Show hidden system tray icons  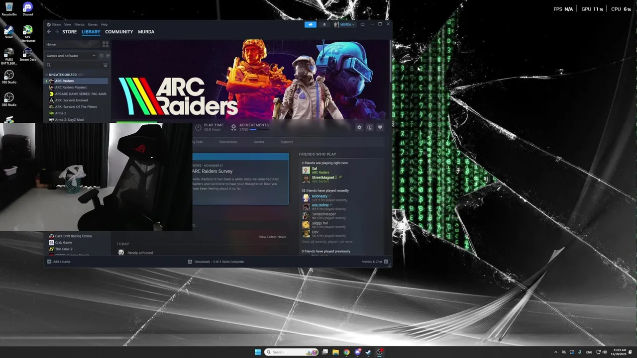click(556, 352)
